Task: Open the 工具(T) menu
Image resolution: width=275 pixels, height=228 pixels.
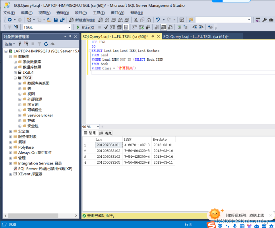Action: (99, 13)
